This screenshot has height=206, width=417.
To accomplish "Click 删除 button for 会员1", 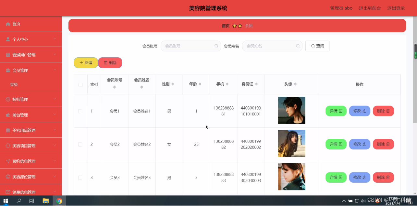I will click(383, 111).
